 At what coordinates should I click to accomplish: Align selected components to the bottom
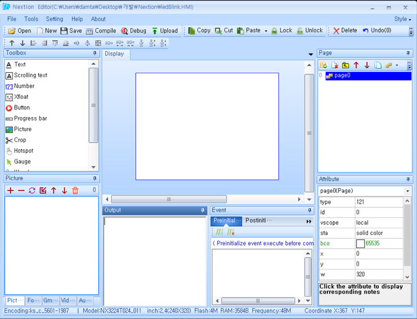66,43
